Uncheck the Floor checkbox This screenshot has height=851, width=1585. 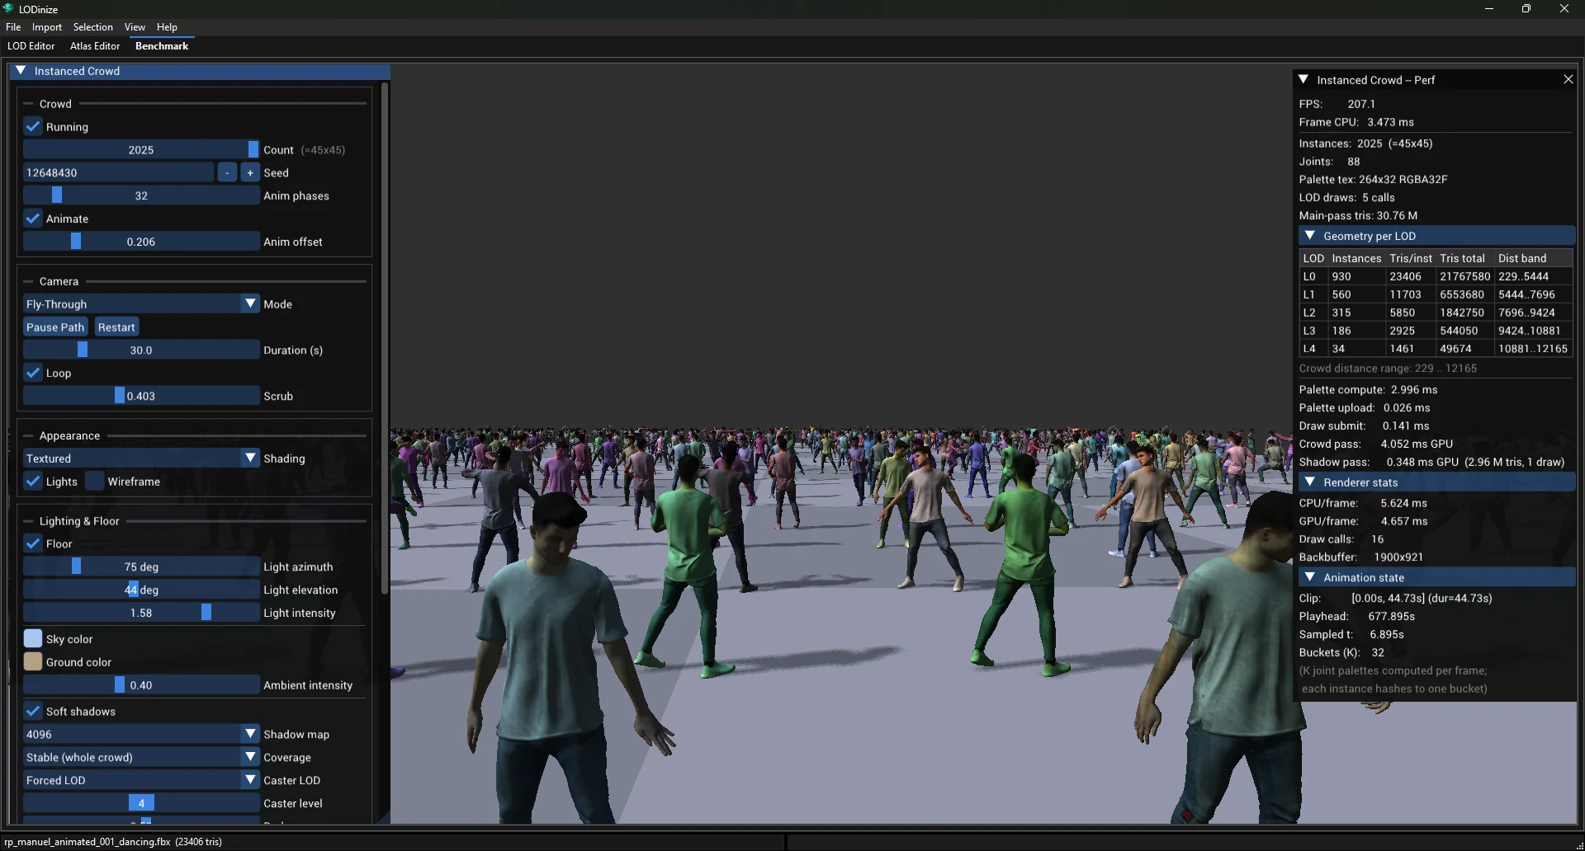(x=33, y=544)
